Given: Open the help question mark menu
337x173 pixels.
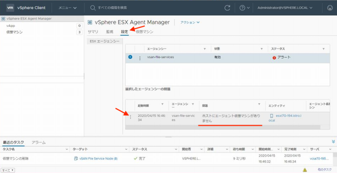Looking at the screenshot, I should pyautogui.click(x=245, y=8).
